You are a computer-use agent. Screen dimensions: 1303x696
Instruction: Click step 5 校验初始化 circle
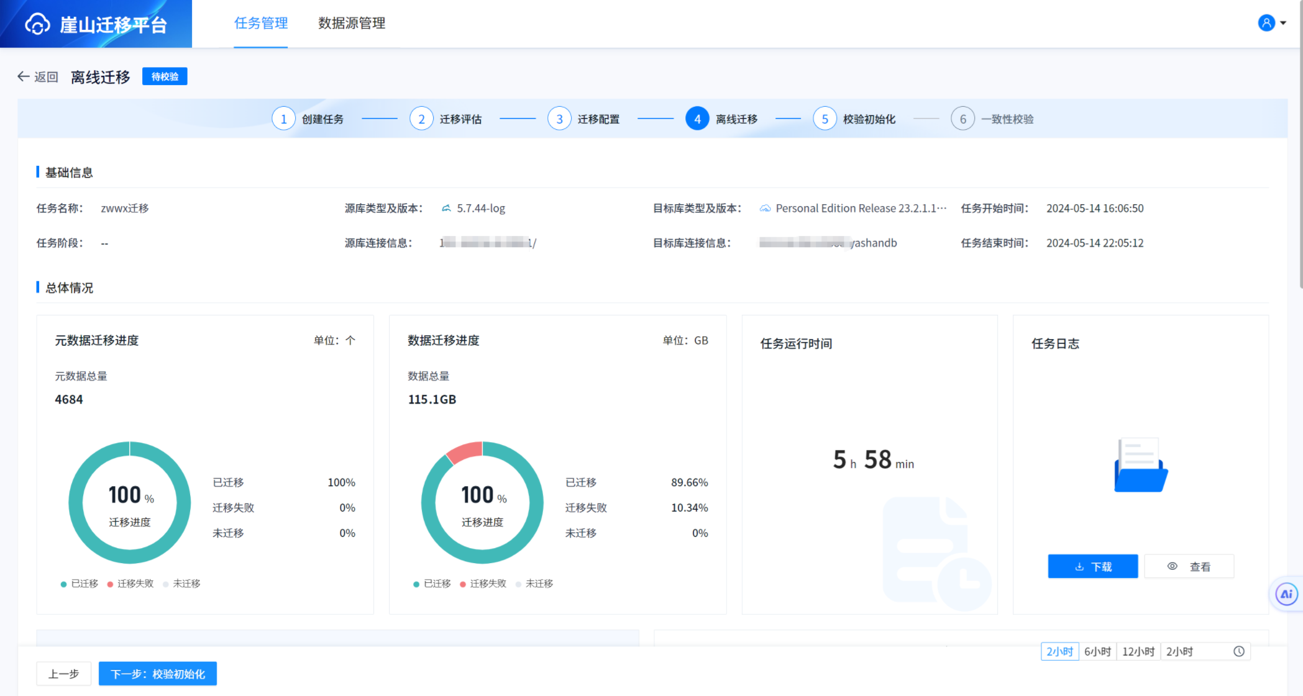pos(825,119)
